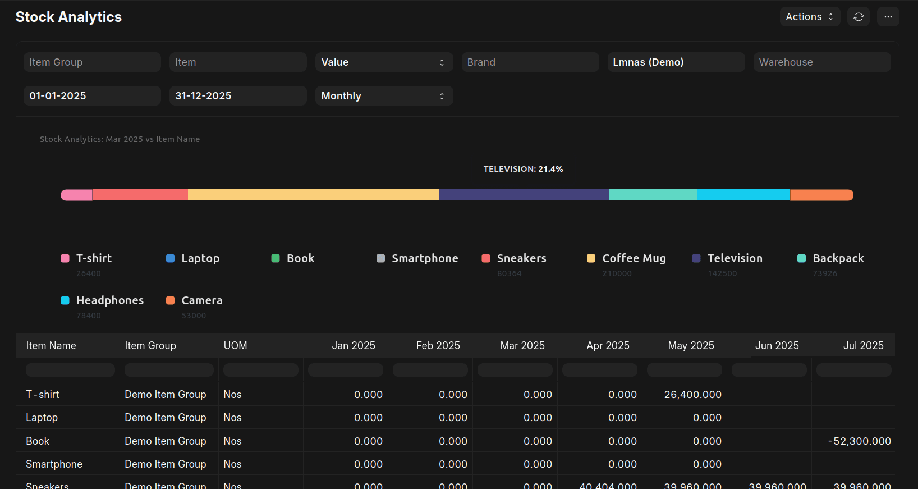Screen dimensions: 918x489
Task: Click the Television legend label
Action: [x=735, y=258]
